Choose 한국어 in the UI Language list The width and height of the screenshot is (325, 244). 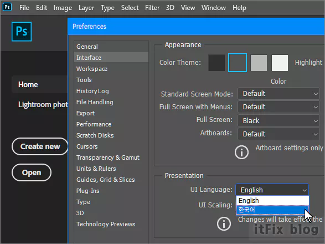click(272, 210)
